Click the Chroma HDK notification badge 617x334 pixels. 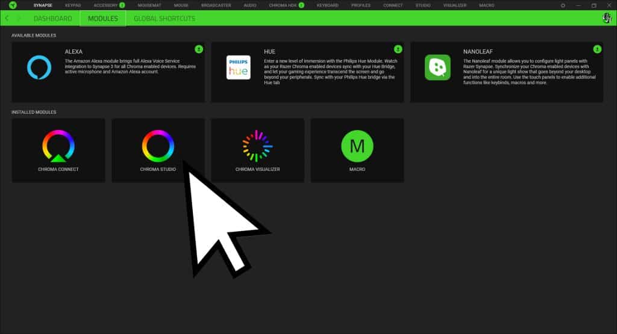[x=301, y=5]
